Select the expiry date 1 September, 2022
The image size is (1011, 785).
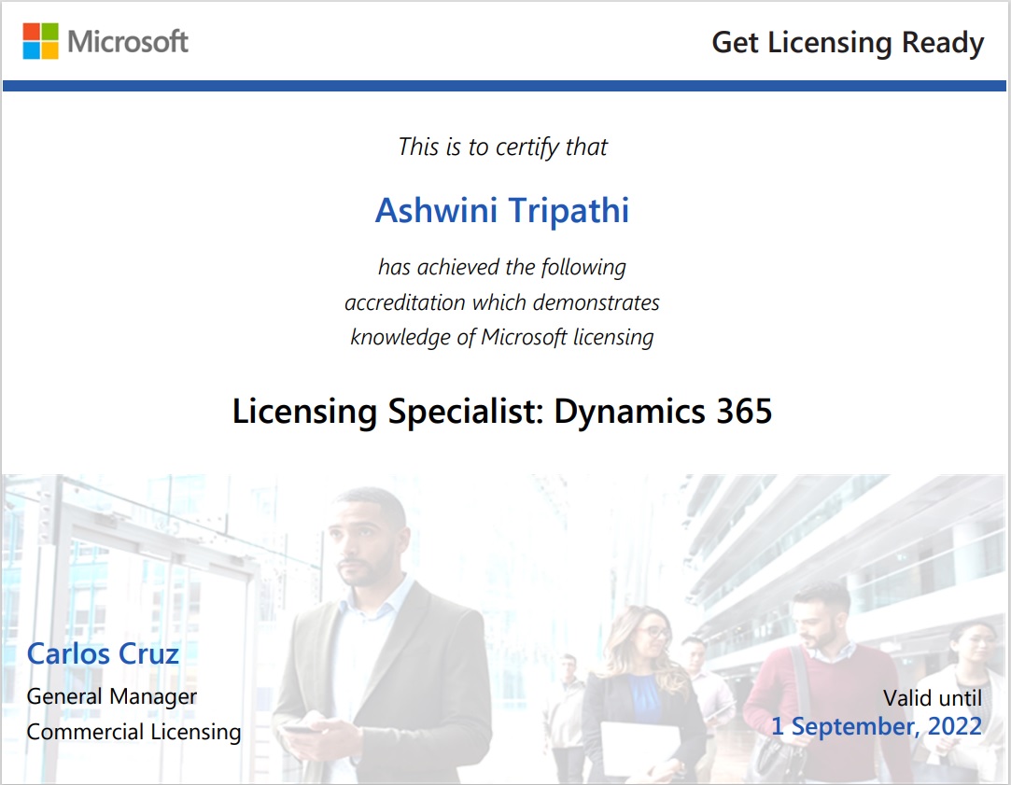pyautogui.click(x=876, y=726)
